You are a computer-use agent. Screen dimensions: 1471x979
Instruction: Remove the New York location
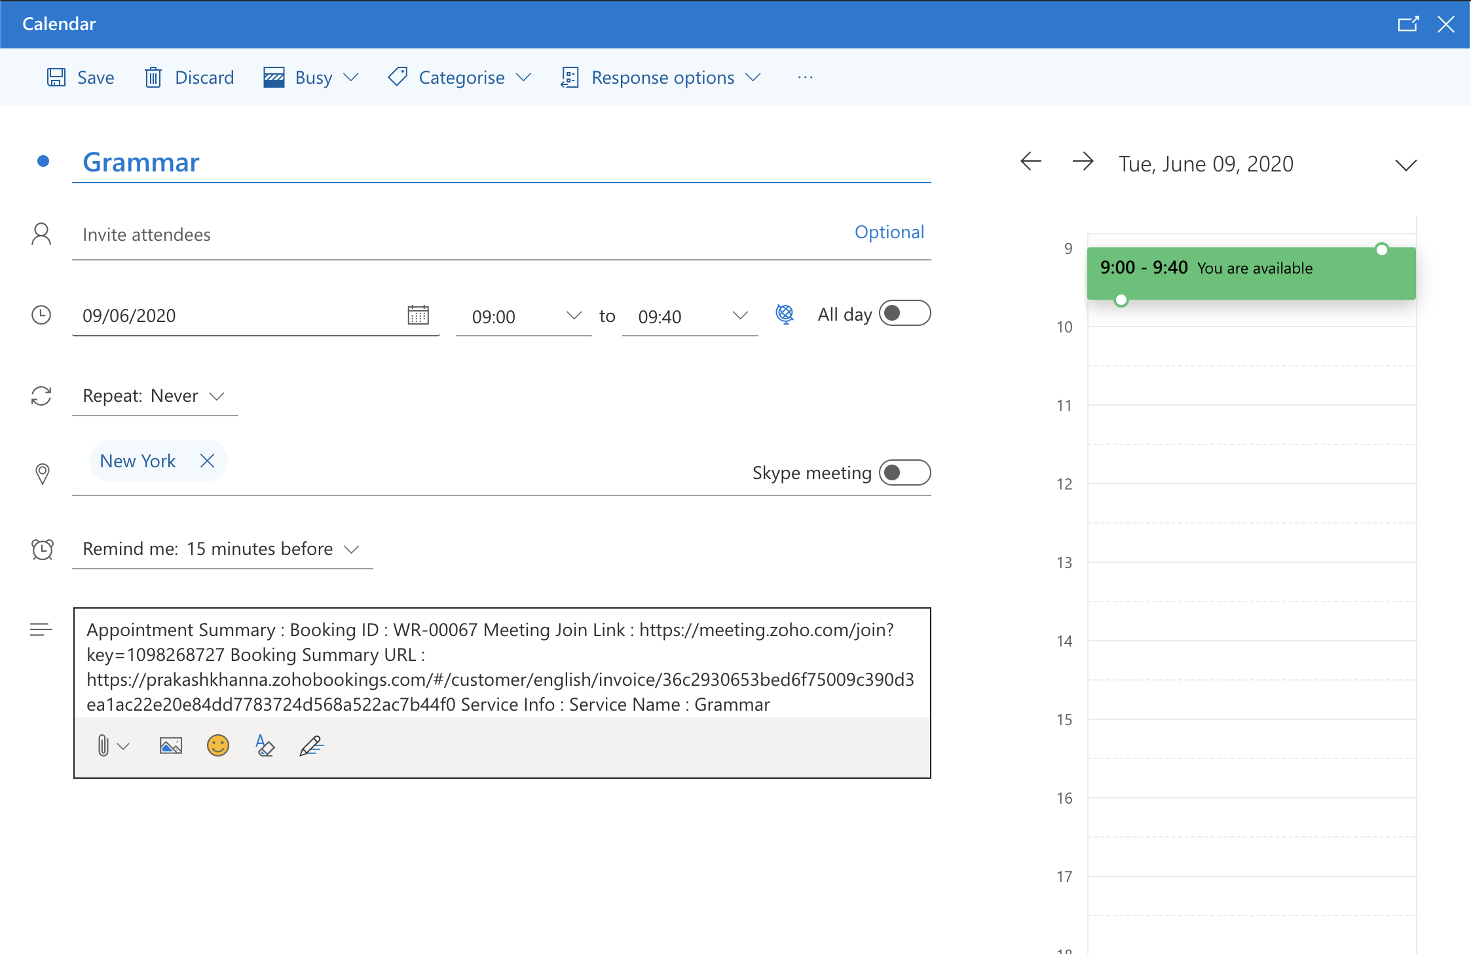pyautogui.click(x=207, y=461)
